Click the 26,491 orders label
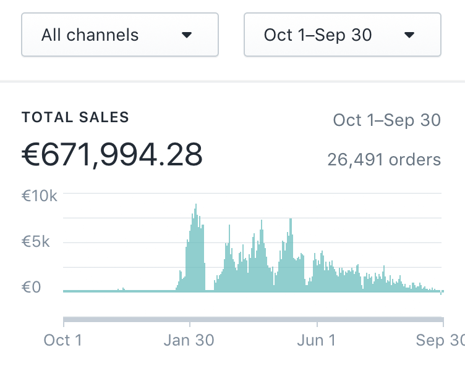 (383, 160)
